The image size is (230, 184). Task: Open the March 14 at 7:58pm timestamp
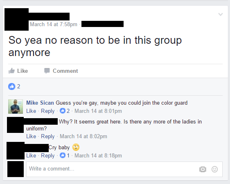click(54, 24)
